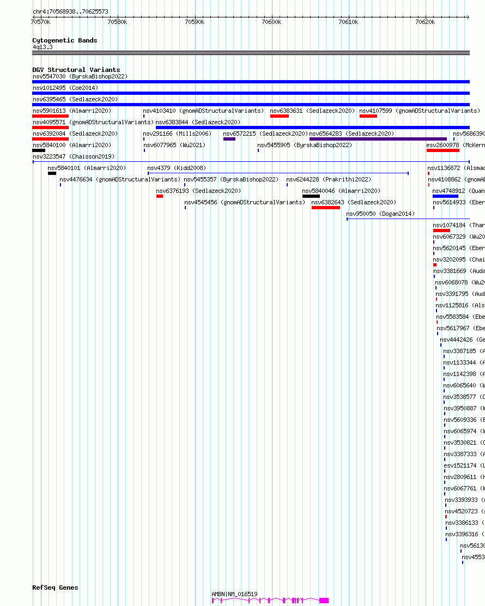Open the nsv5840046 (Almarri2020) variant
Viewport: 485px width, 606px height.
point(341,191)
